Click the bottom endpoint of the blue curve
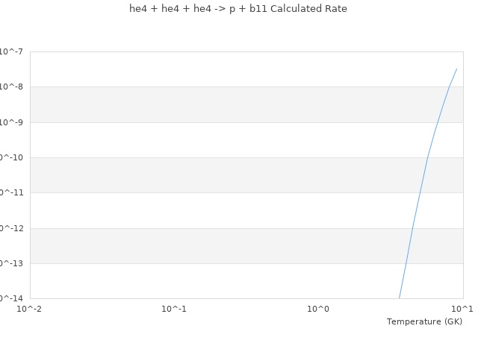This screenshot has height=358, width=478. point(400,298)
